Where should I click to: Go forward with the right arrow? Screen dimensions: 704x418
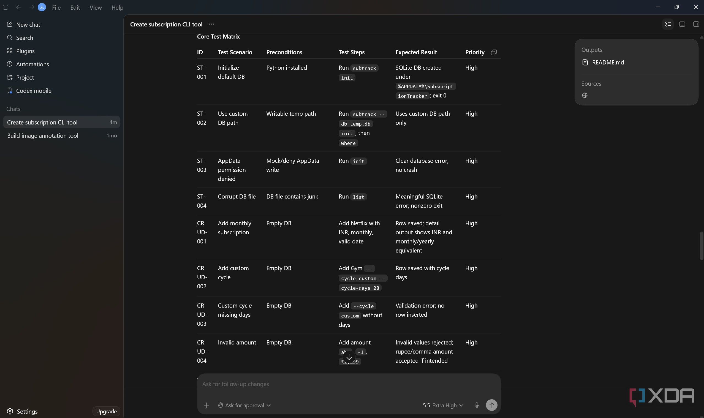32,7
